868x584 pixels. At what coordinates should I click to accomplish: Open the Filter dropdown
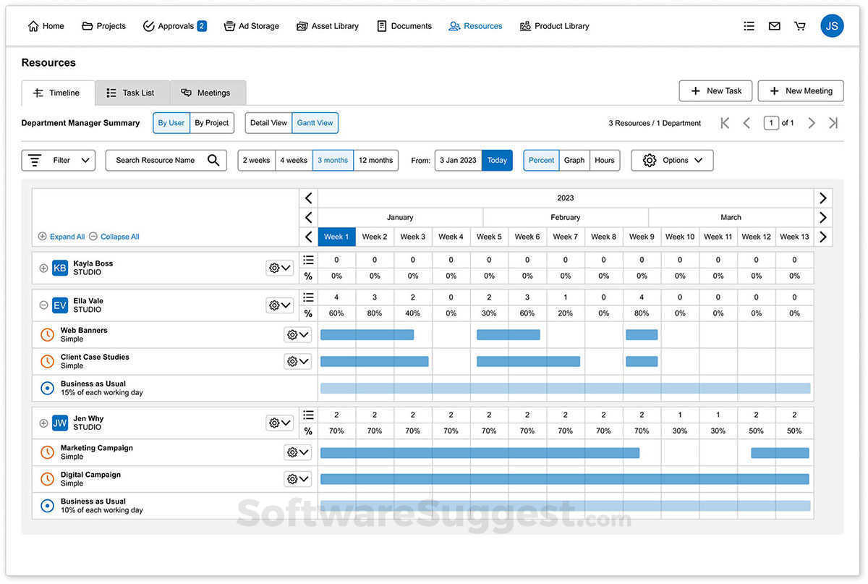tap(59, 160)
